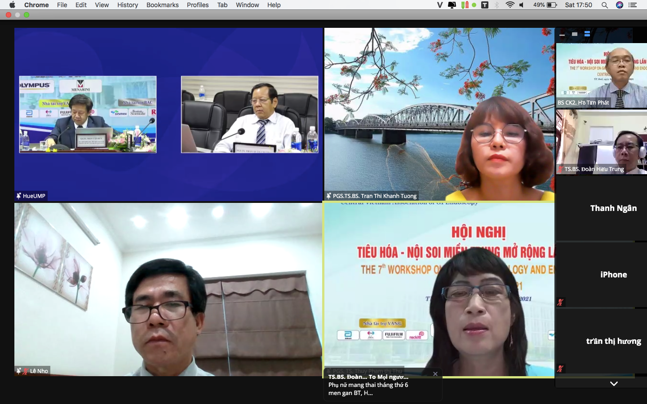The image size is (647, 404).
Task: Open the battery status menu showing 49%
Action: tap(545, 5)
